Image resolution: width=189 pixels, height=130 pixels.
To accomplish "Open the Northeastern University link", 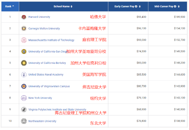I will [x=42, y=121].
